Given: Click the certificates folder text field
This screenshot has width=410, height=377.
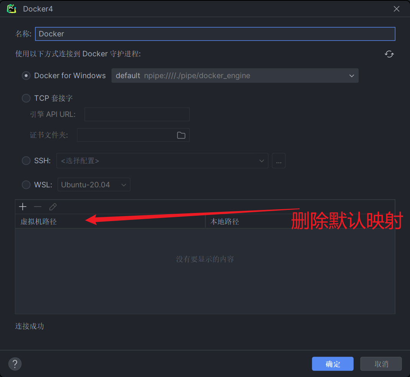Looking at the screenshot, I should (133, 135).
